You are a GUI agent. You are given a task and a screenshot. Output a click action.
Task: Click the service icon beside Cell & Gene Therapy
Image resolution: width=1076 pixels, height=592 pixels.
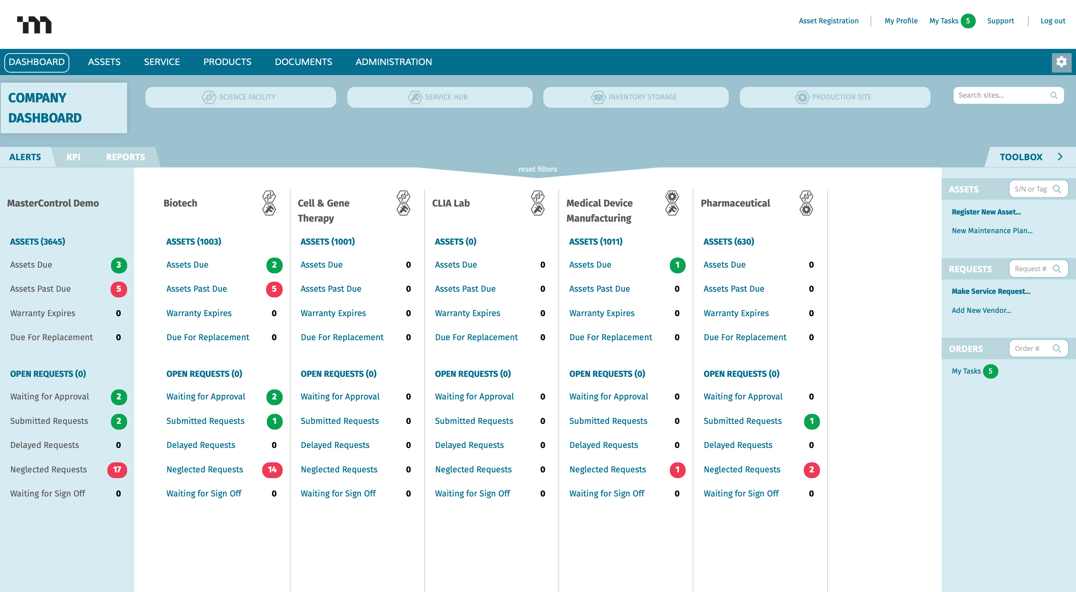pyautogui.click(x=404, y=209)
